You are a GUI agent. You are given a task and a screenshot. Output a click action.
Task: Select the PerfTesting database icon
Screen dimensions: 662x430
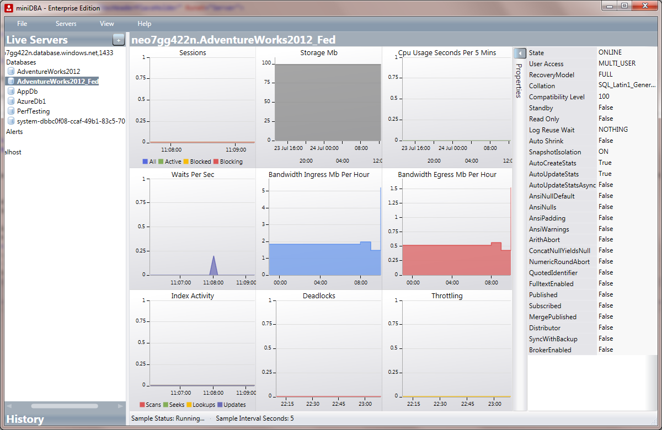10,111
